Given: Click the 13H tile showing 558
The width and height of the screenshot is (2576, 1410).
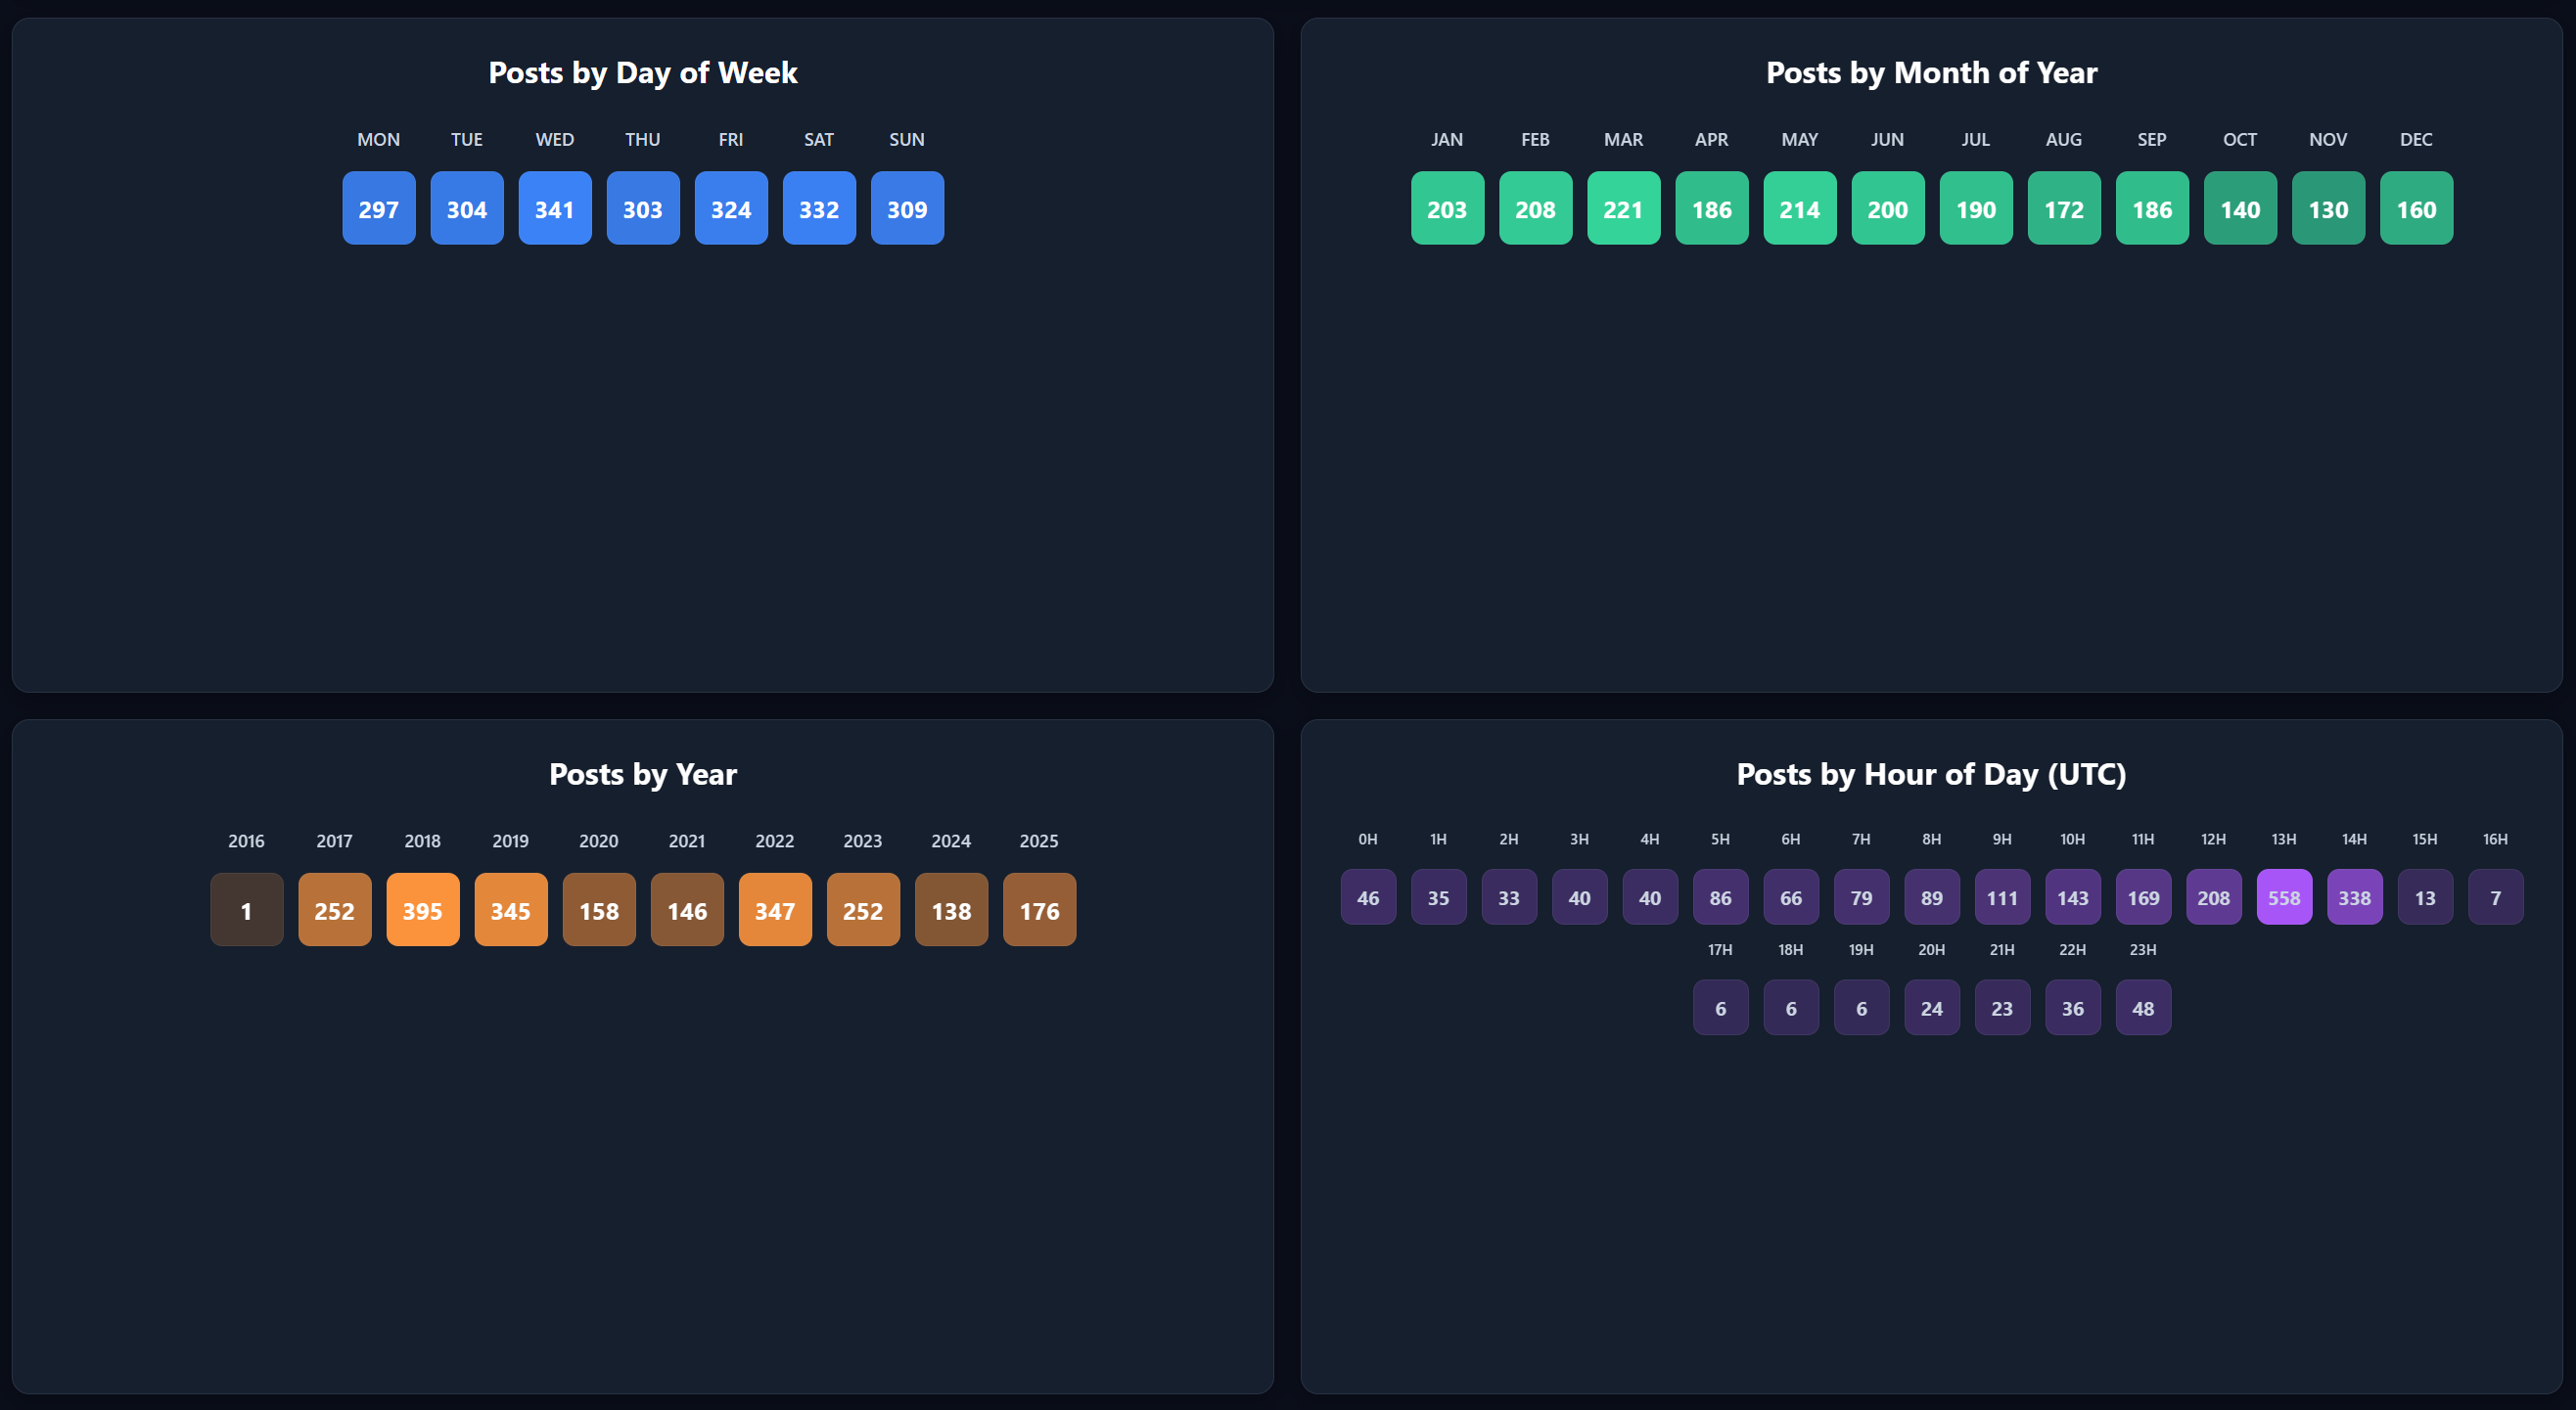Looking at the screenshot, I should point(2283,897).
